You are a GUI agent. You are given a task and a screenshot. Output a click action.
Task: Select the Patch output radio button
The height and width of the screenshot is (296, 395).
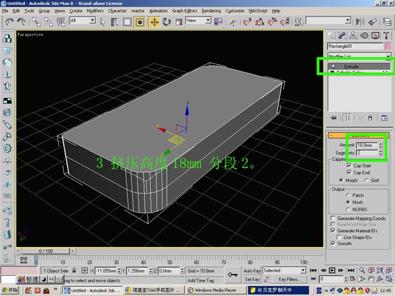(348, 195)
